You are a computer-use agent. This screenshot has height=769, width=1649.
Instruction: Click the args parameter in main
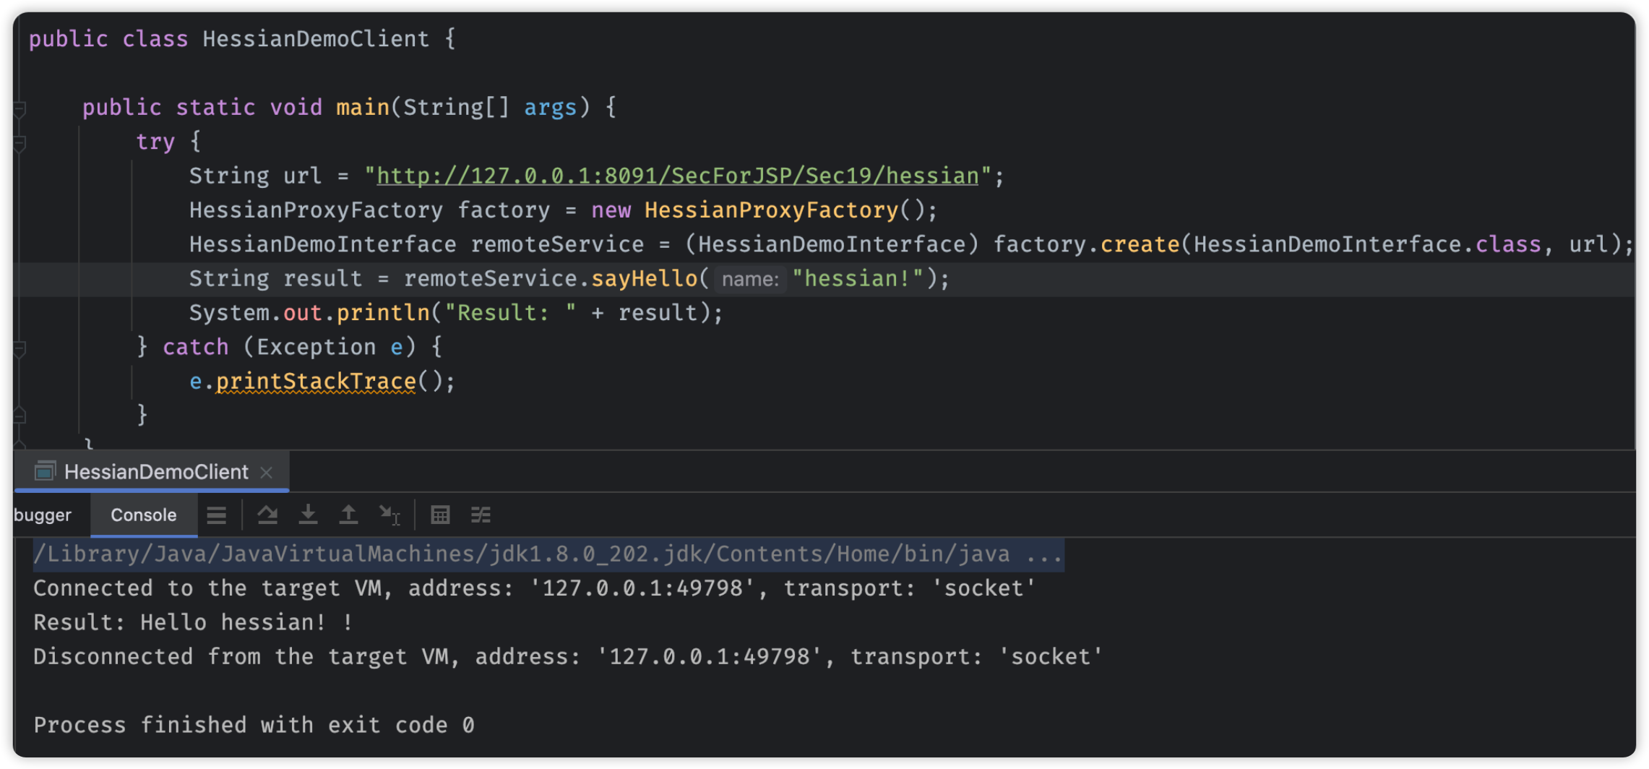pyautogui.click(x=551, y=108)
